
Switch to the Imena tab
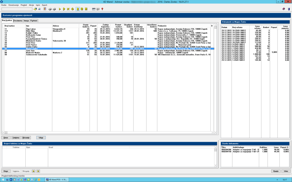pos(27,21)
